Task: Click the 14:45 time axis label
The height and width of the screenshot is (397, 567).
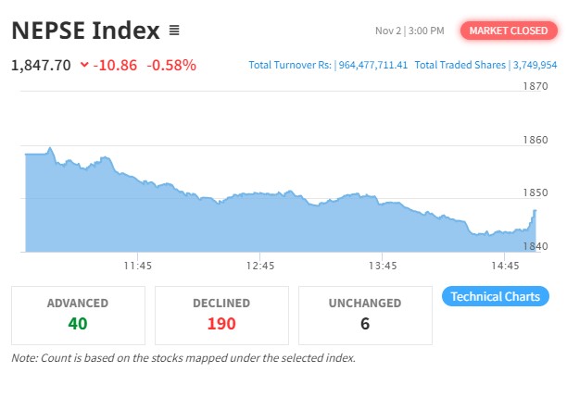Action: tap(504, 266)
